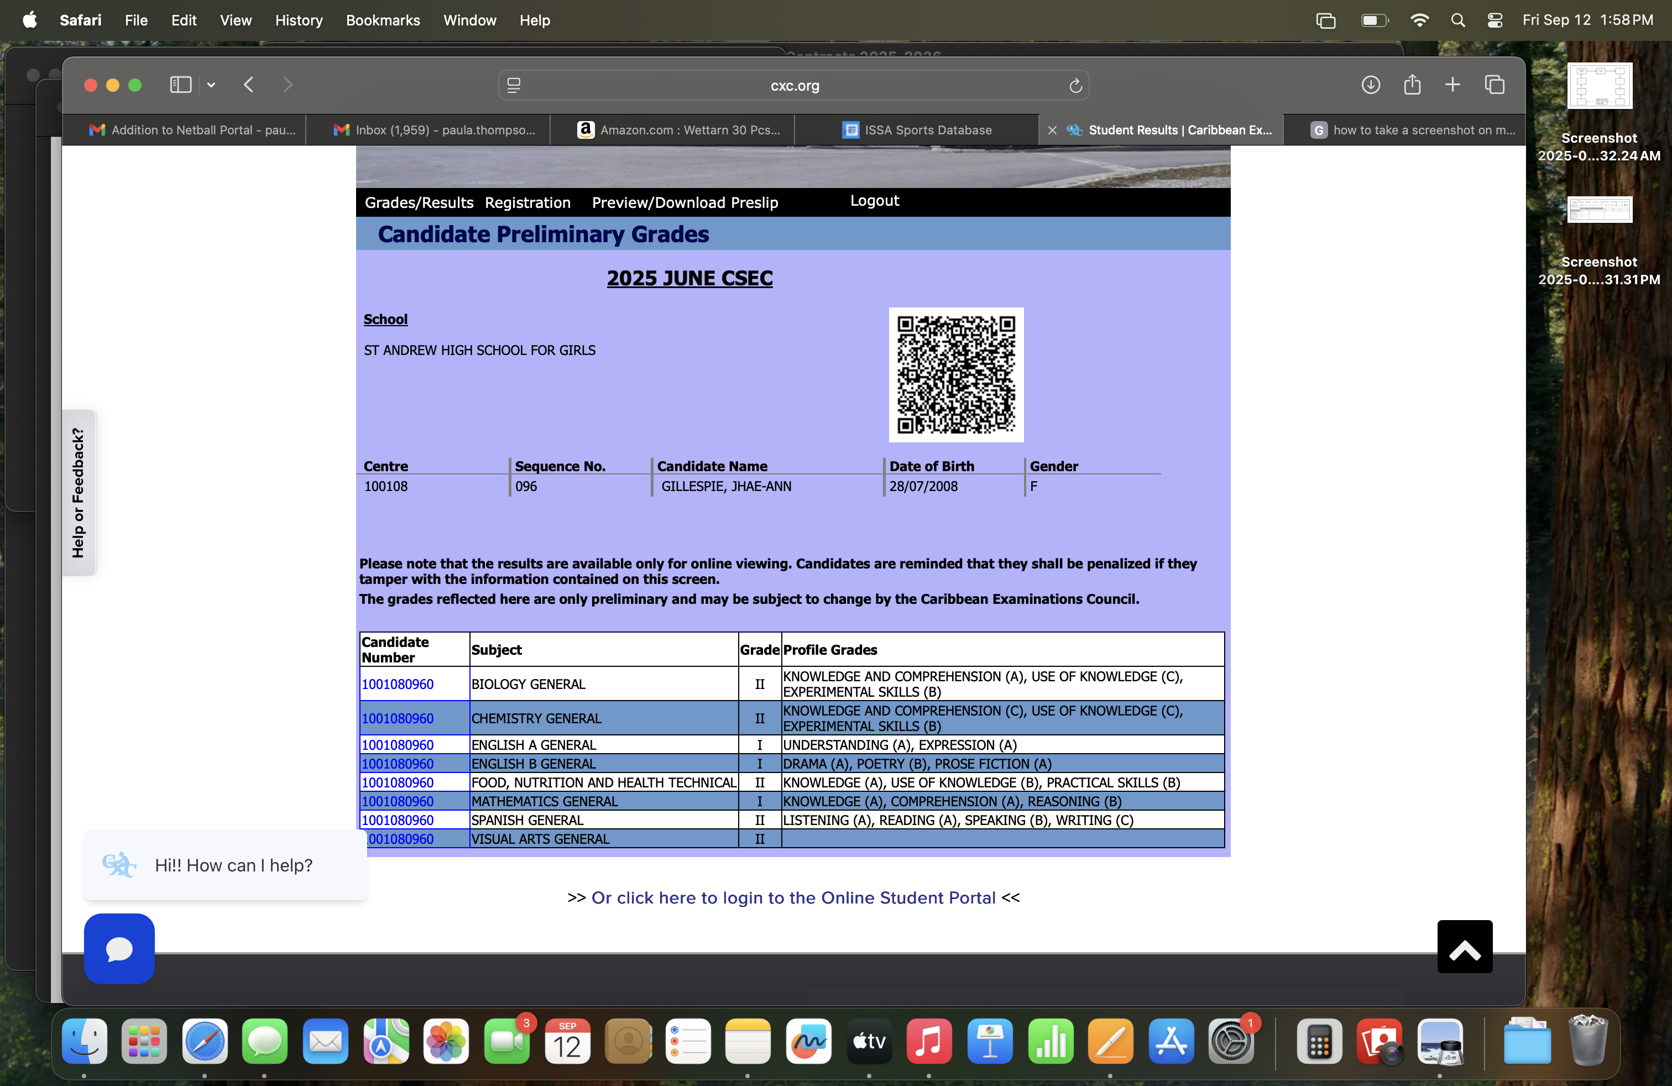Go forward with the next-page arrow
The image size is (1672, 1086).
tap(288, 85)
